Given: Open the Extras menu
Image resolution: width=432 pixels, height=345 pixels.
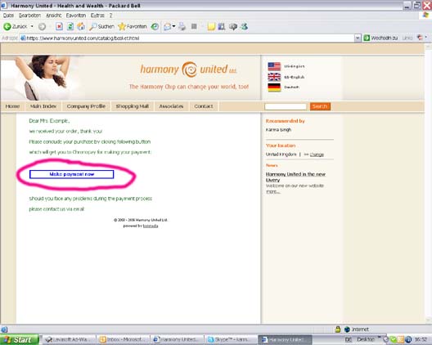Looking at the screenshot, I should coord(97,16).
